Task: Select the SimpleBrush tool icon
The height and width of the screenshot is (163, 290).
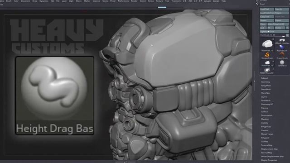Action: [x=267, y=55]
